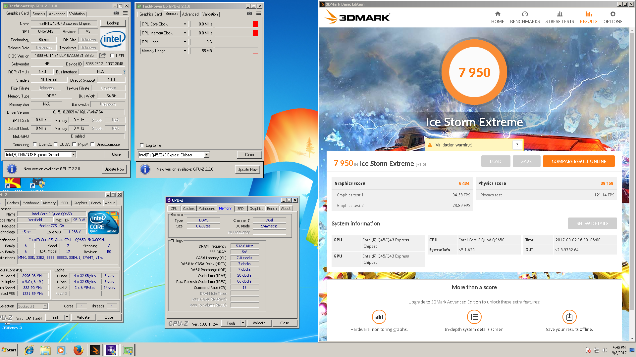Click BIOS share/export icon in GPU-Z
This screenshot has height=357, width=636.
click(x=103, y=56)
